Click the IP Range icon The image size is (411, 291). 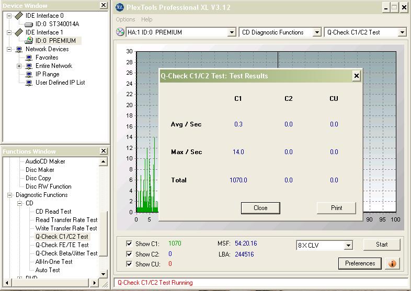[x=29, y=74]
